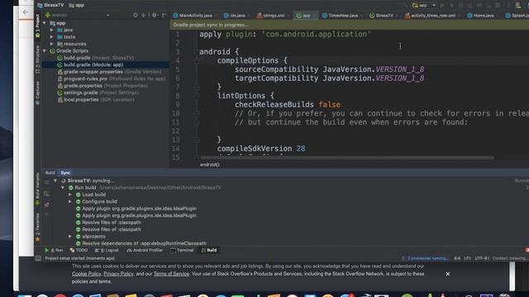This screenshot has width=529, height=297.
Task: Select the Sync tab in Build panel
Action: (x=65, y=172)
